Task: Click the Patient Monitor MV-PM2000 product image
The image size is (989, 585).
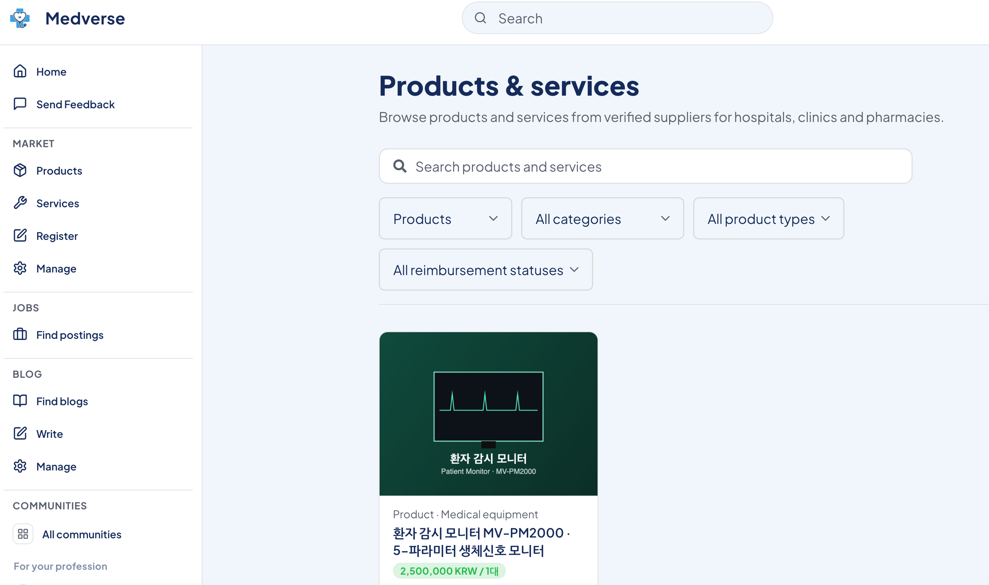Action: (x=489, y=414)
